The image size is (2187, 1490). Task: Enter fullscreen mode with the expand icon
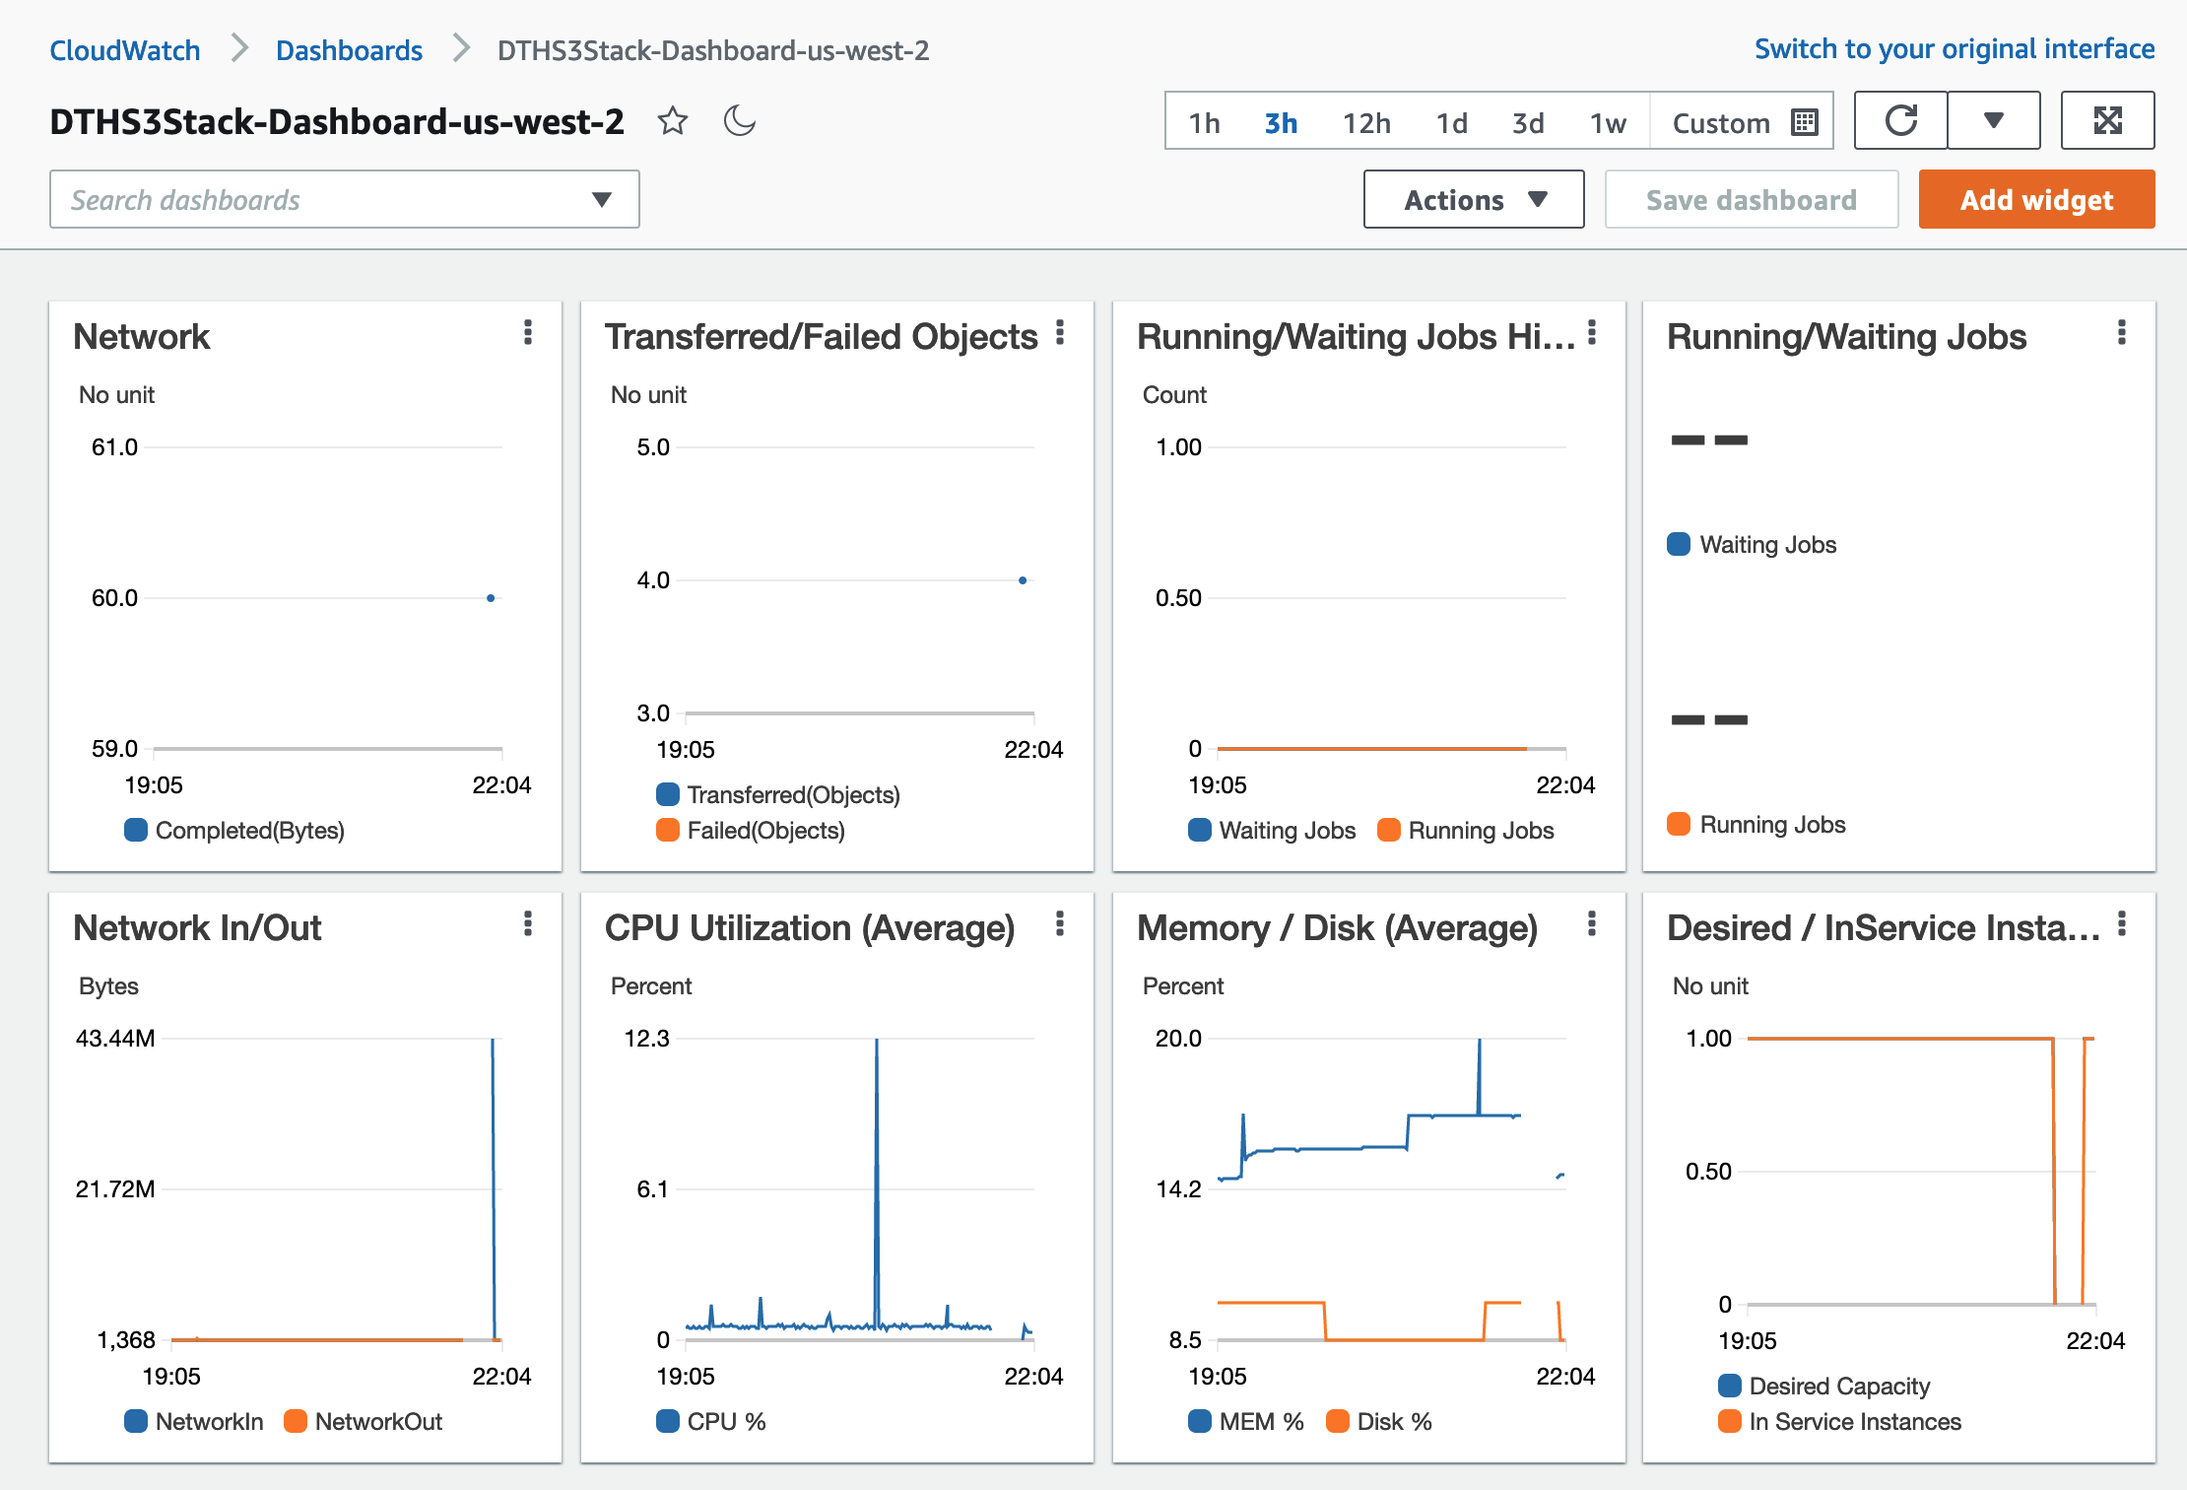(2107, 121)
